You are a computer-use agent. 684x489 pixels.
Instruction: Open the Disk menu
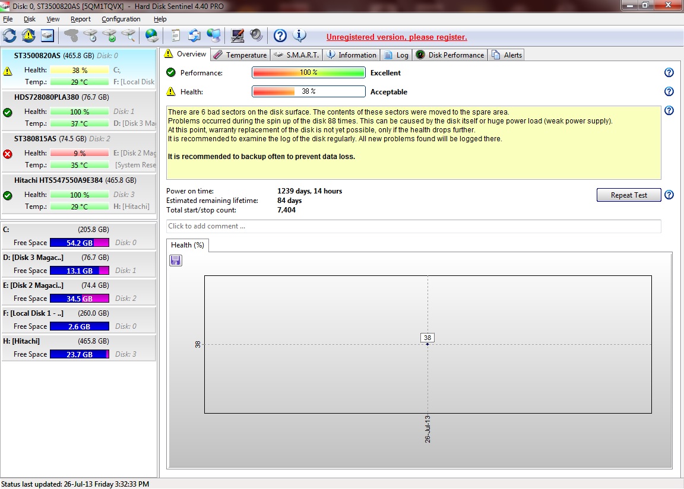pos(29,19)
